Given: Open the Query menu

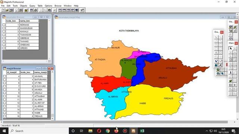Looking at the screenshot, I should click(x=32, y=6).
